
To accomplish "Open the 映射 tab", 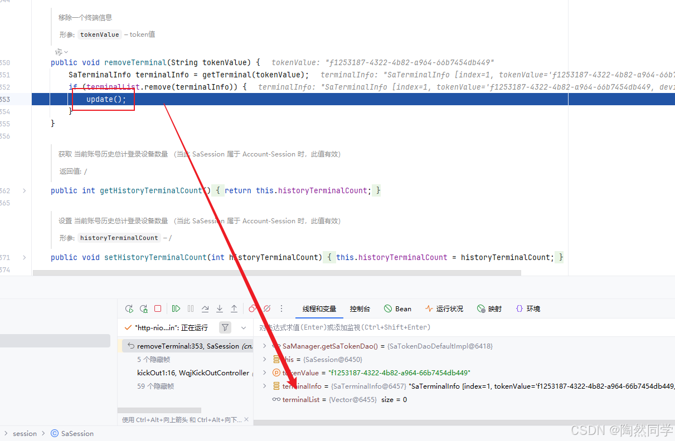I will pyautogui.click(x=489, y=308).
